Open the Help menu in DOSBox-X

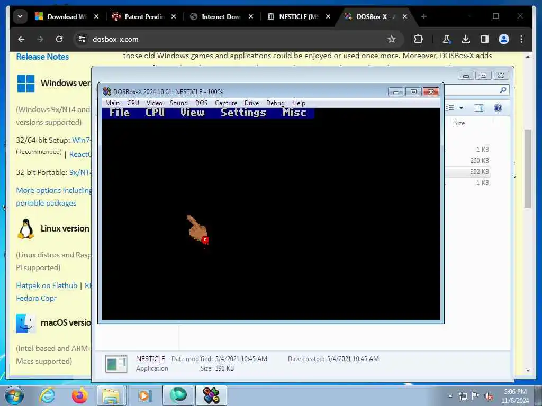tap(299, 103)
